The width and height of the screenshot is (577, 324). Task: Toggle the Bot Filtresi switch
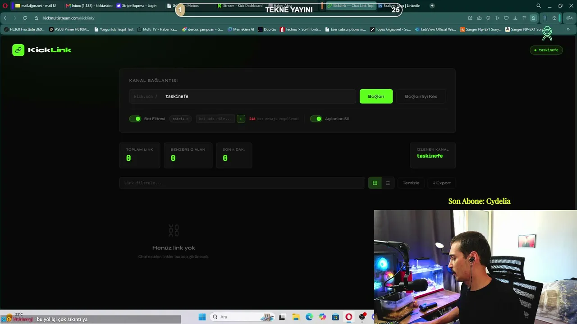tap(135, 119)
